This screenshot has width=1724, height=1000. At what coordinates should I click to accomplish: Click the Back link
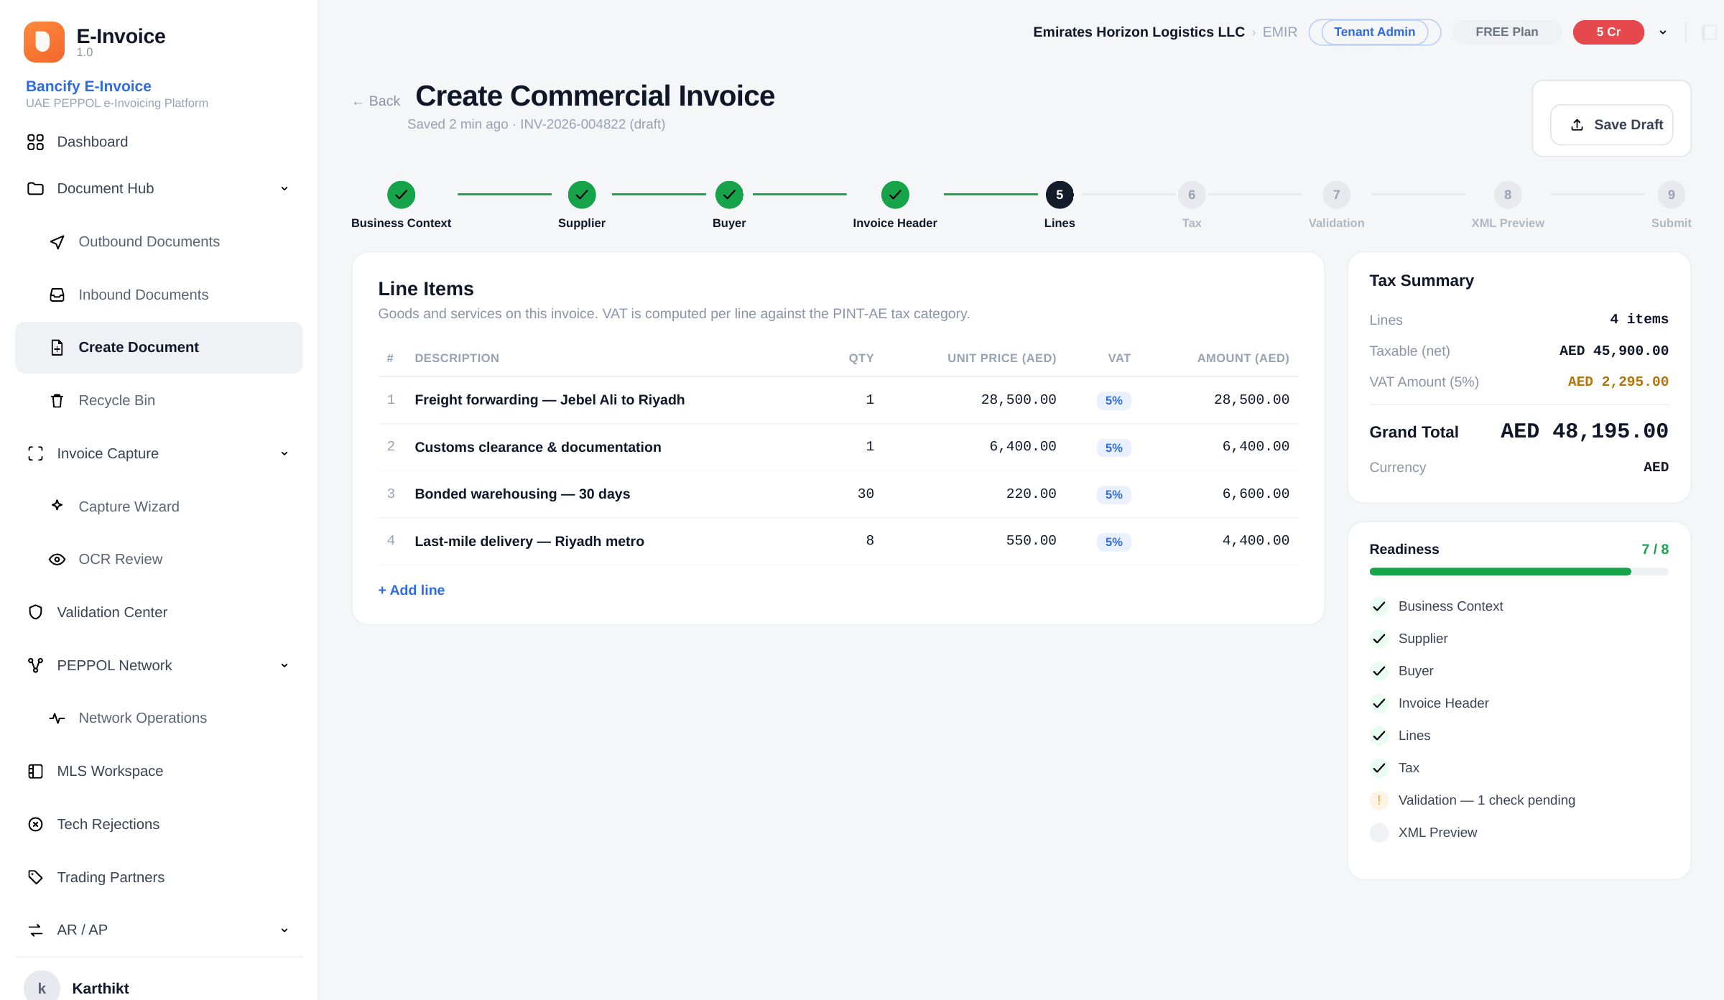[376, 101]
